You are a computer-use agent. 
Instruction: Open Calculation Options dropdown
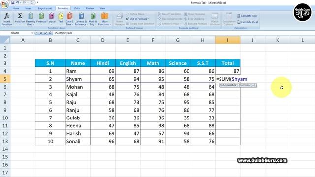pyautogui.click(x=229, y=19)
